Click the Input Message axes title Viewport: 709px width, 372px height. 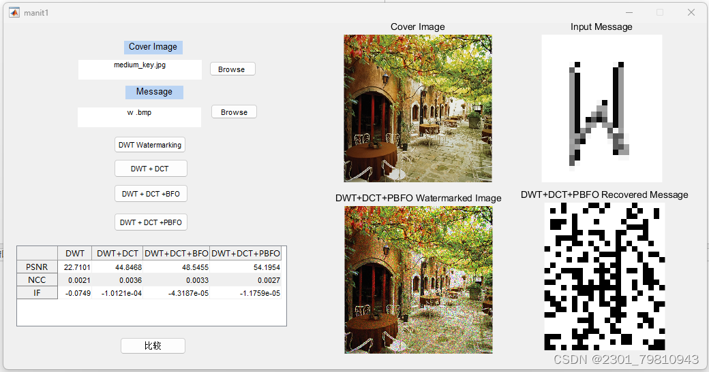601,27
